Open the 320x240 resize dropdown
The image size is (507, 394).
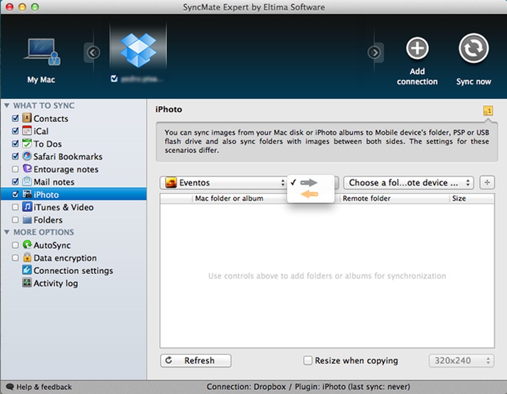point(462,361)
